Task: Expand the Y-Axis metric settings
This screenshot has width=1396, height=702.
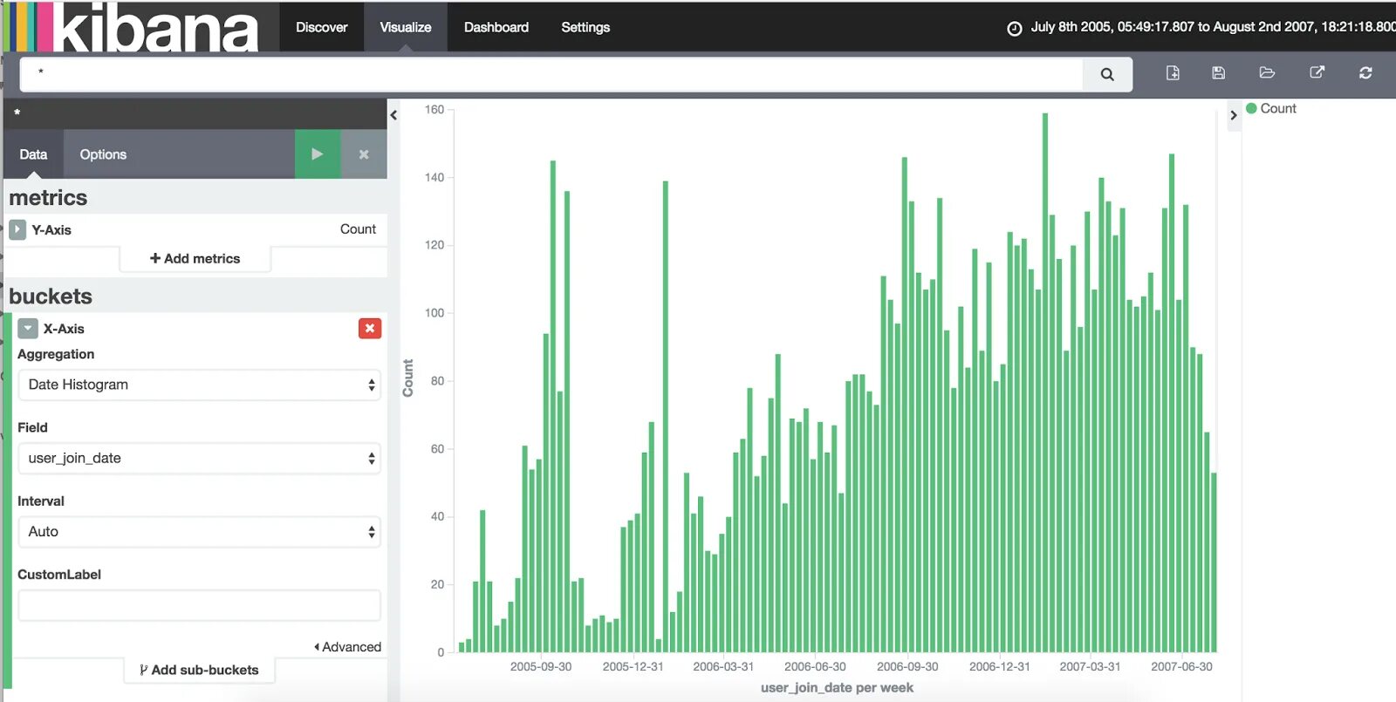Action: tap(17, 230)
